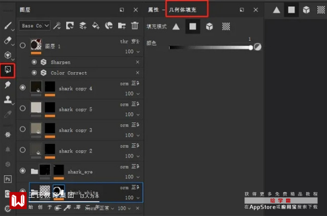This screenshot has width=327, height=216.
Task: Hide the shark_eye folder layer
Action: [23, 171]
